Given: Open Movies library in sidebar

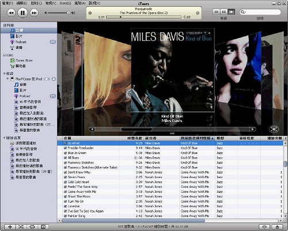Looking at the screenshot, I should (x=29, y=36).
